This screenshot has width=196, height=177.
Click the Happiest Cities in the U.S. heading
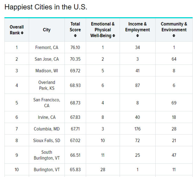pos(46,7)
